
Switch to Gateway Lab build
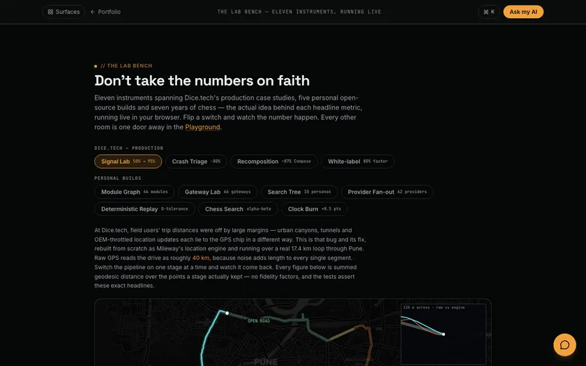point(218,192)
